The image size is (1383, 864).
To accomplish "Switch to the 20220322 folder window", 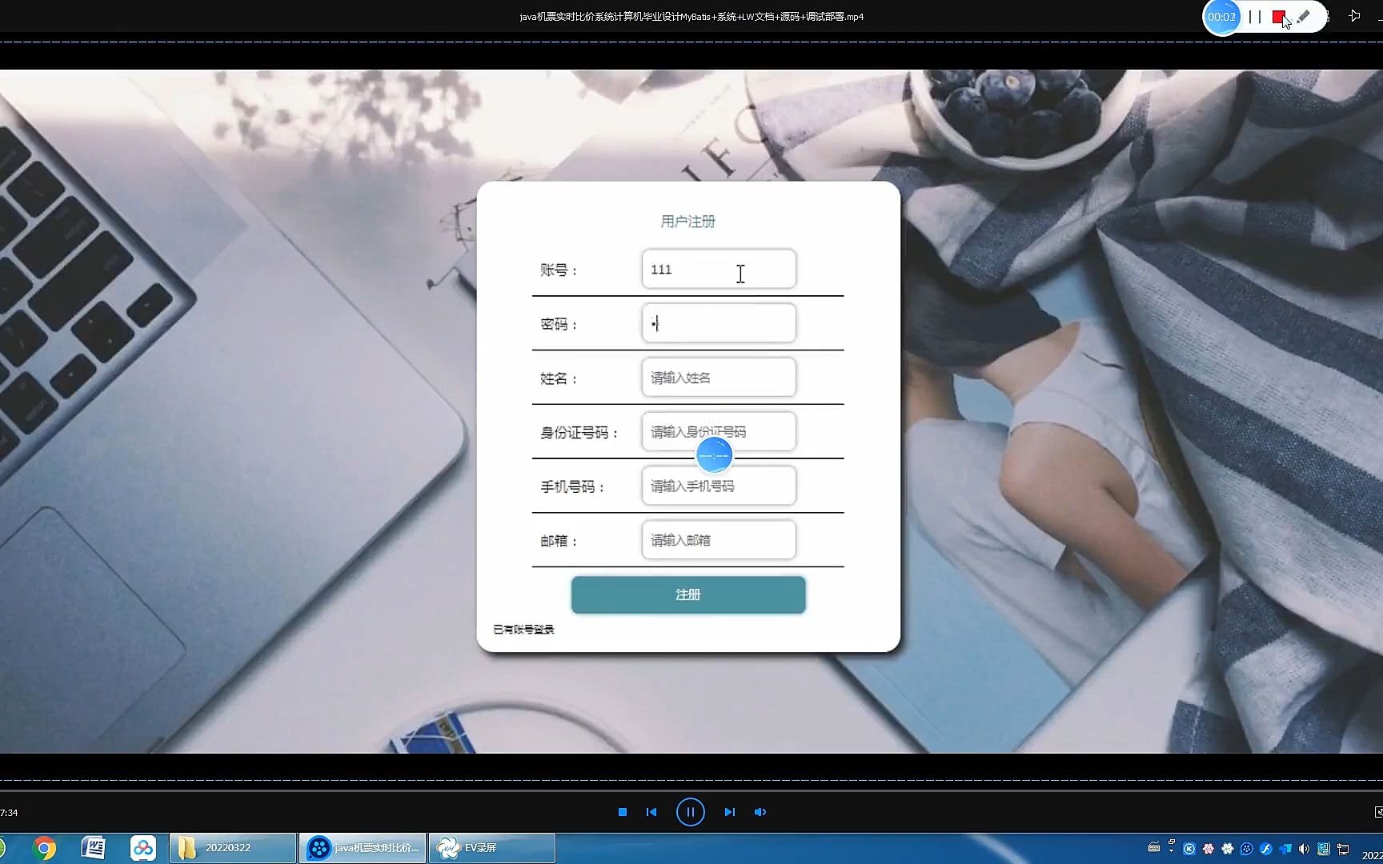I will tap(233, 848).
